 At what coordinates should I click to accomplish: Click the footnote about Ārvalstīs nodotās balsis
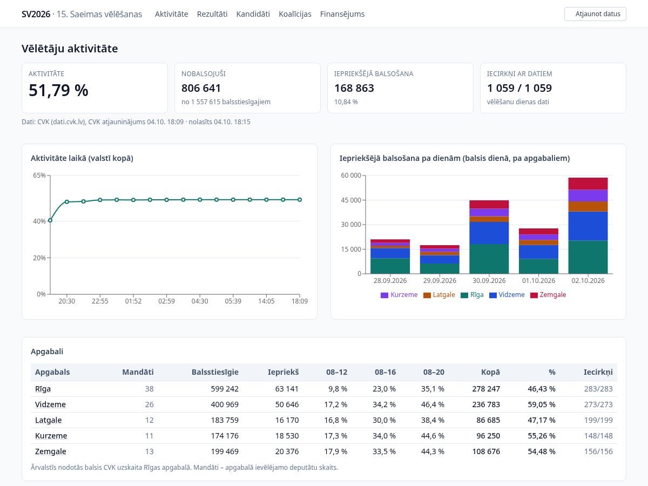(x=185, y=467)
